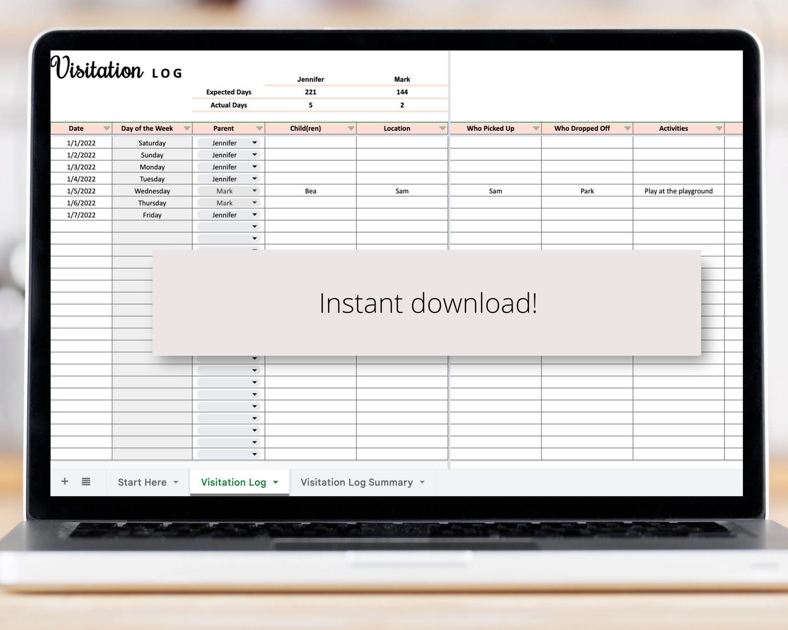Open filter icon on Who Dropped Off column
Viewport: 788px width, 630px height.
627,128
